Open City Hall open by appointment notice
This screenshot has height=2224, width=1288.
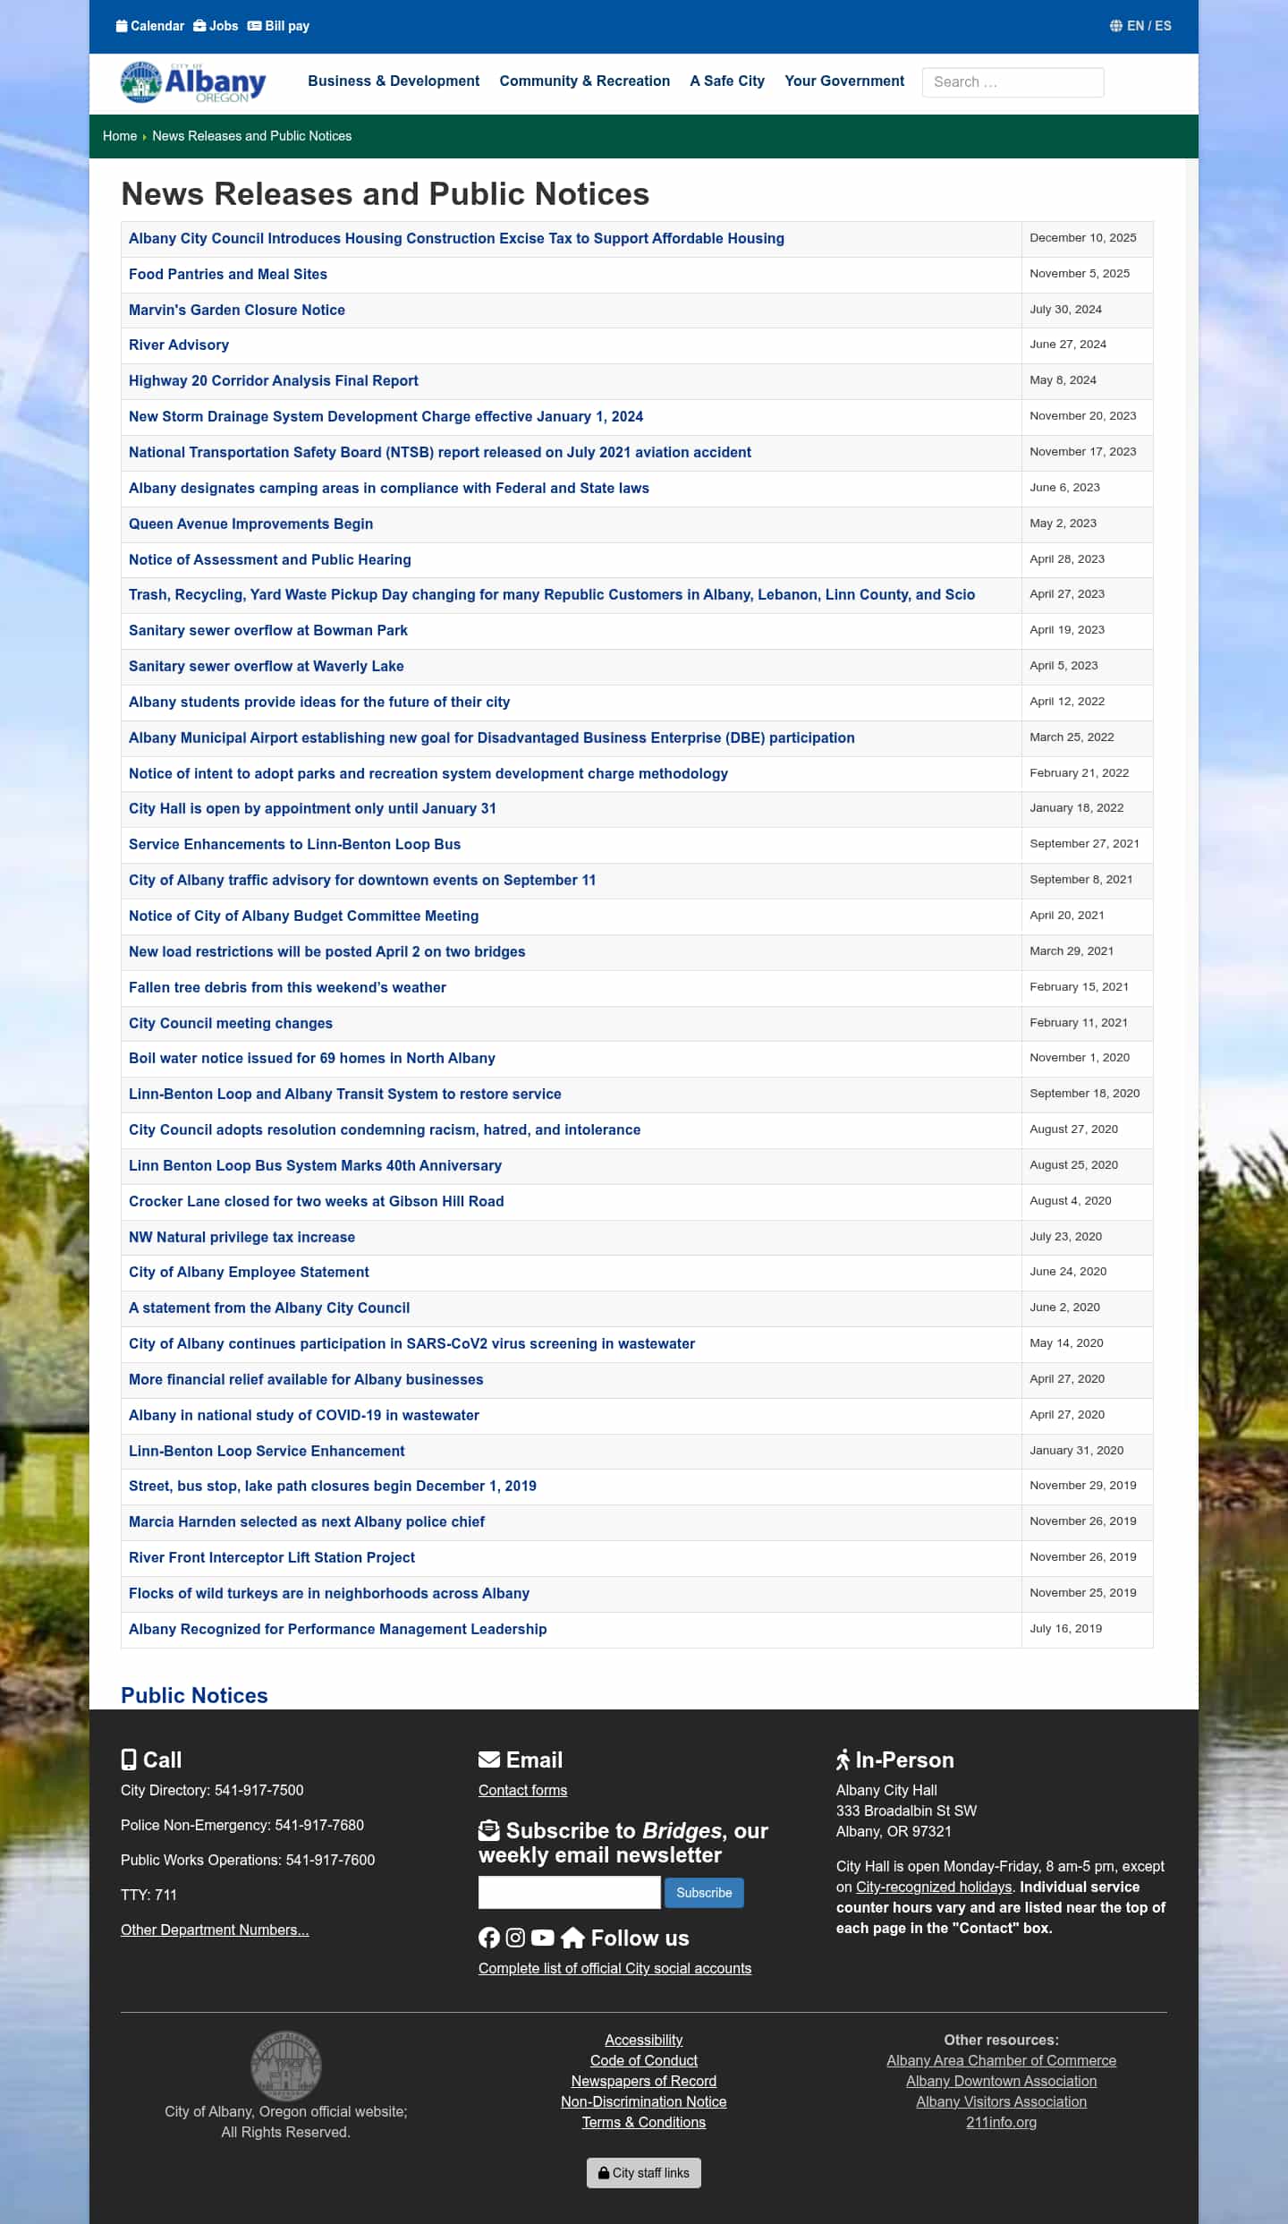[x=312, y=808]
